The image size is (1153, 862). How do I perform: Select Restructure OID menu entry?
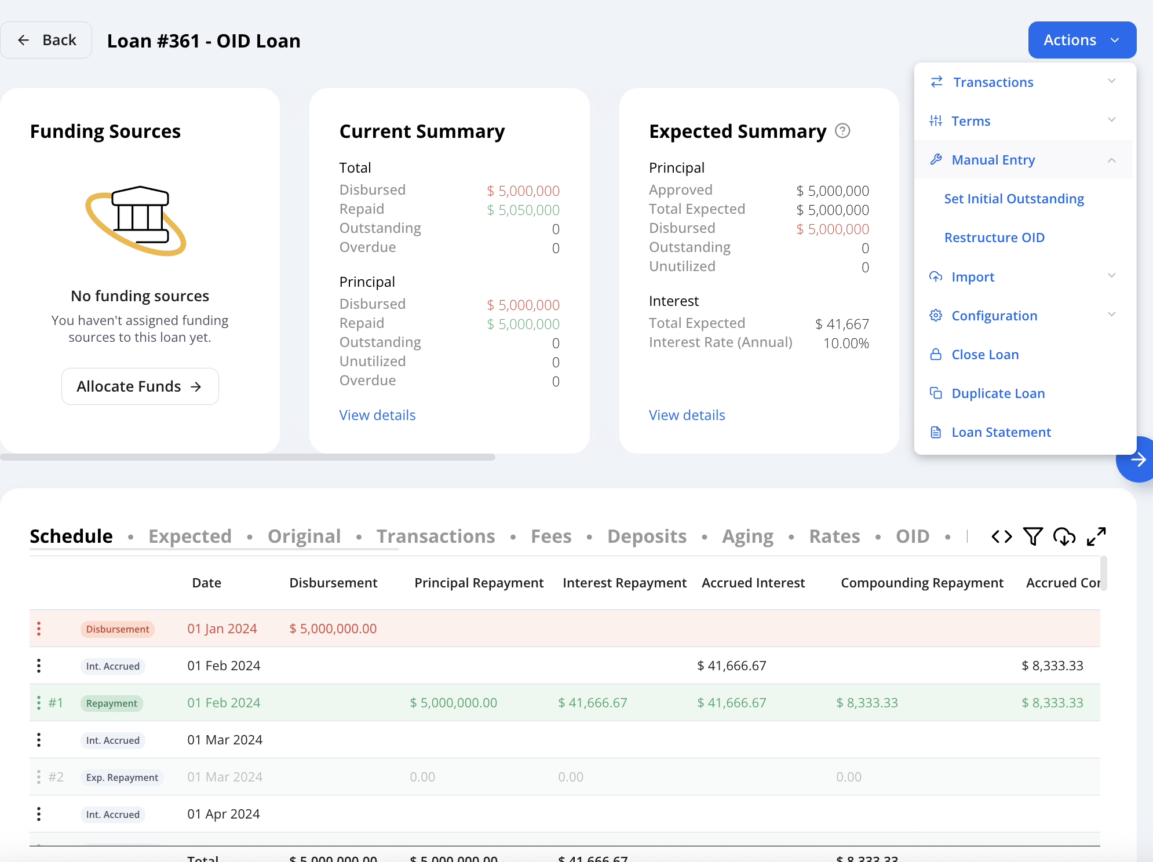point(994,238)
